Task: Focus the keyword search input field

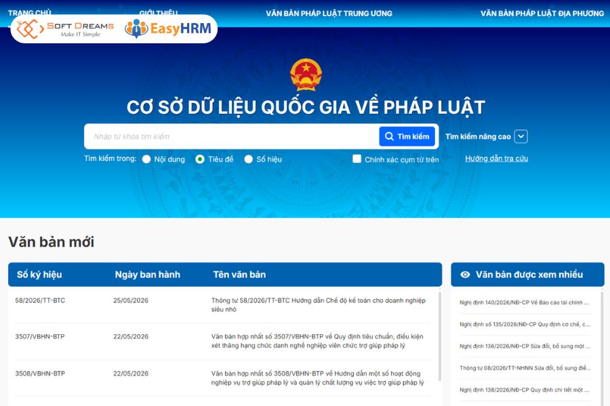Action: tap(232, 137)
